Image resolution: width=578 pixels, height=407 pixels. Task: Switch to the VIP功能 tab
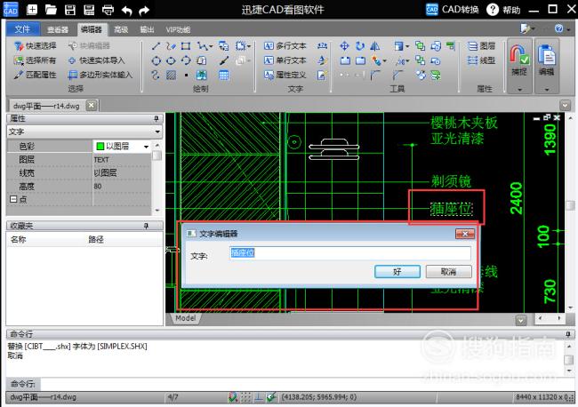coord(178,30)
